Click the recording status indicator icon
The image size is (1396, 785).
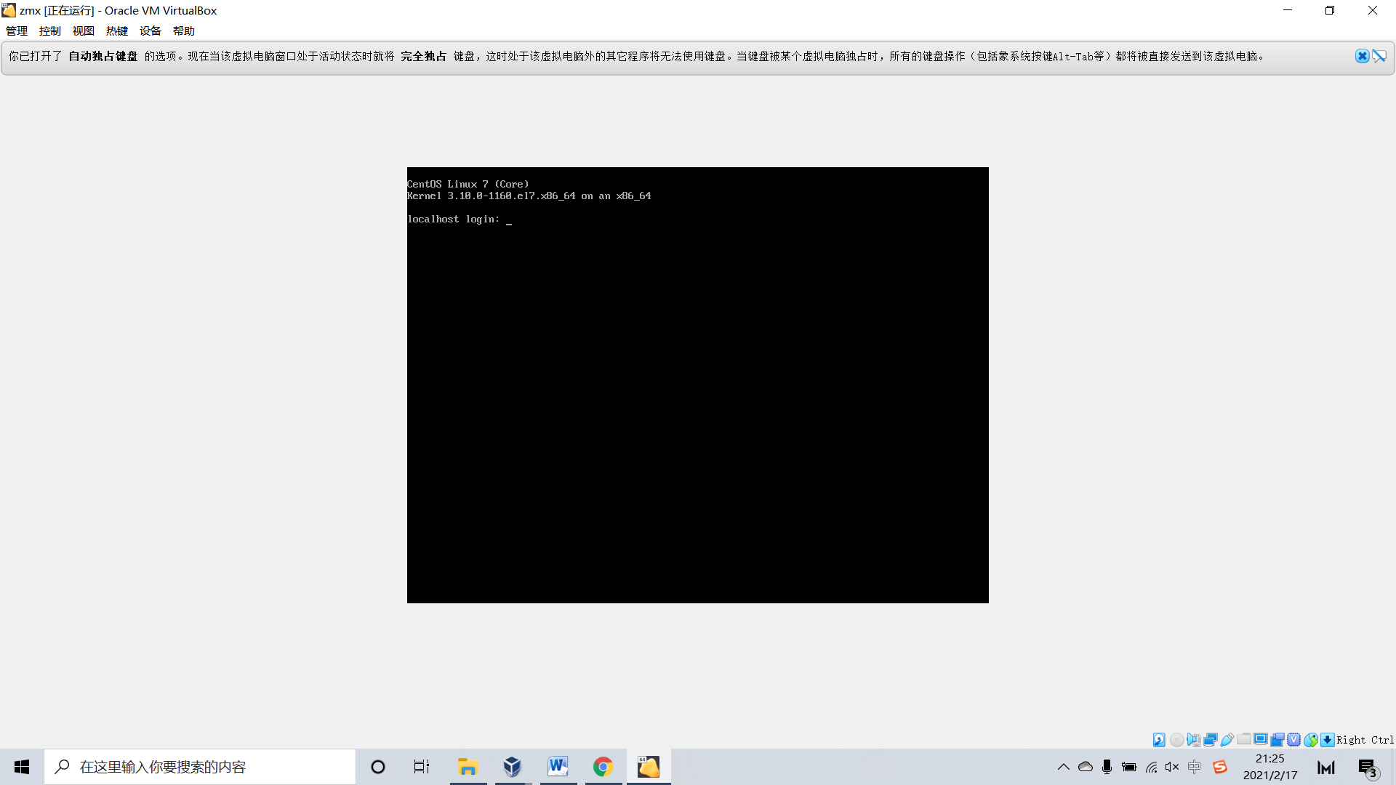point(1277,740)
